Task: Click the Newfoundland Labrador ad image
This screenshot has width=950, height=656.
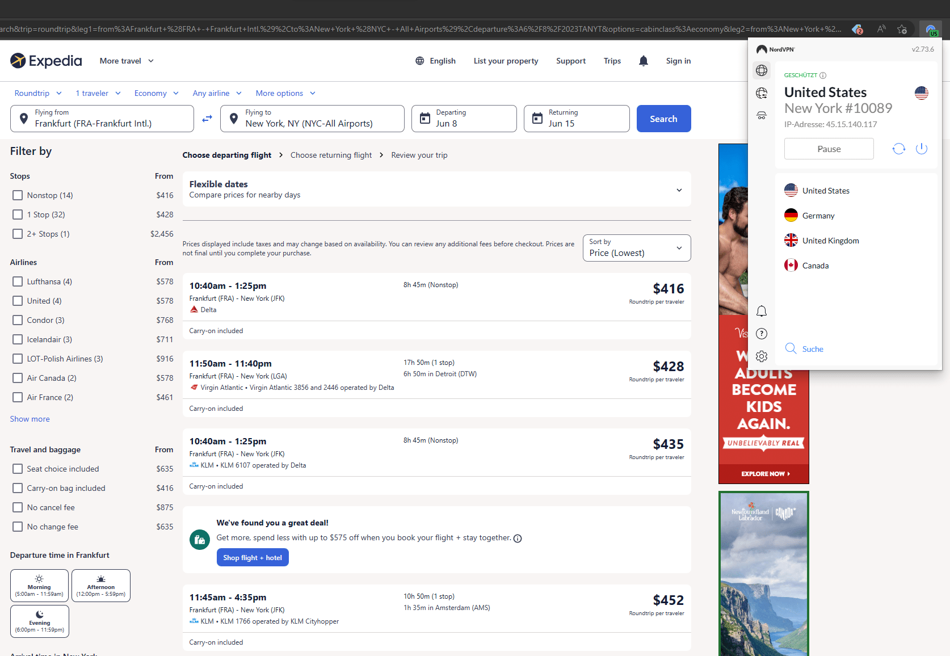Action: coord(764,573)
